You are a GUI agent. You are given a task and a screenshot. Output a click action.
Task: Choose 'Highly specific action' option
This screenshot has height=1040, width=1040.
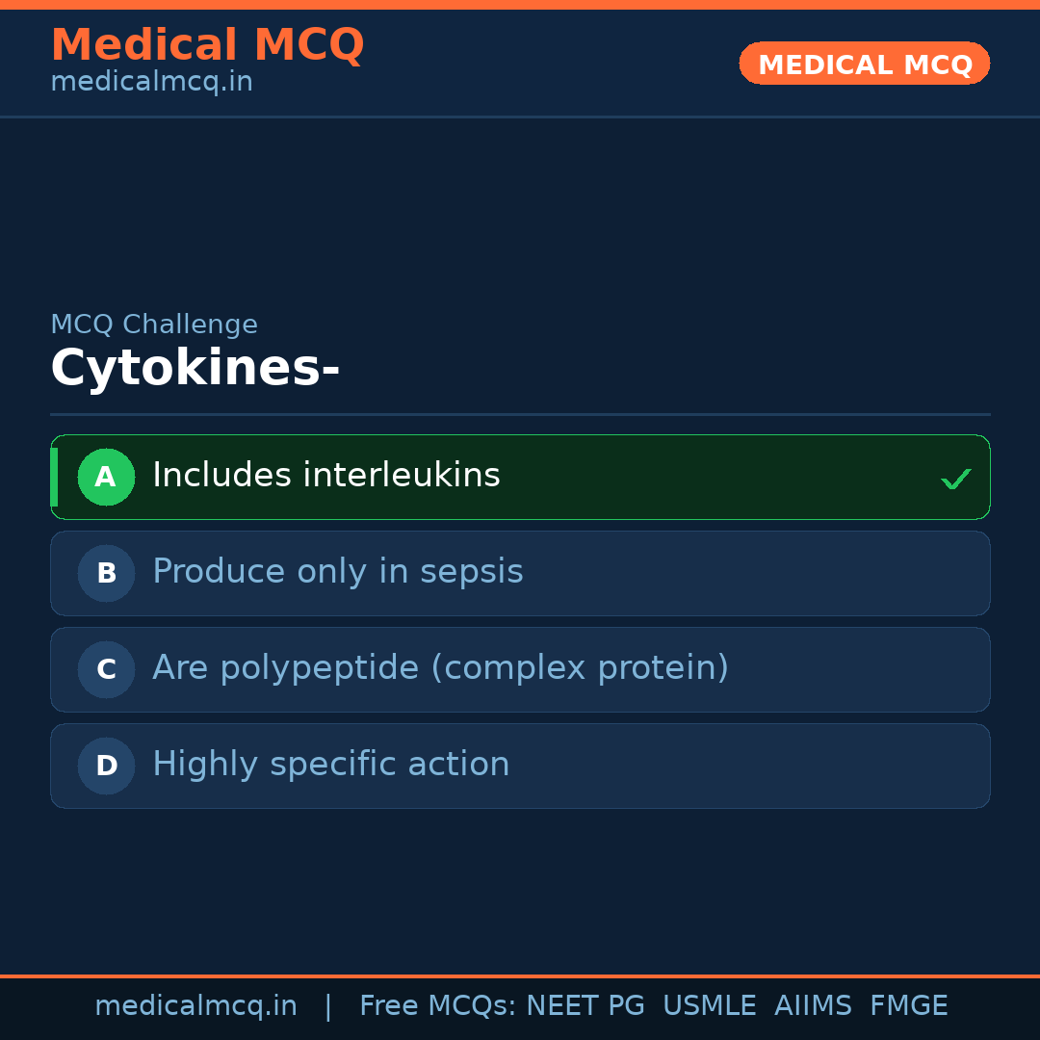330,765
